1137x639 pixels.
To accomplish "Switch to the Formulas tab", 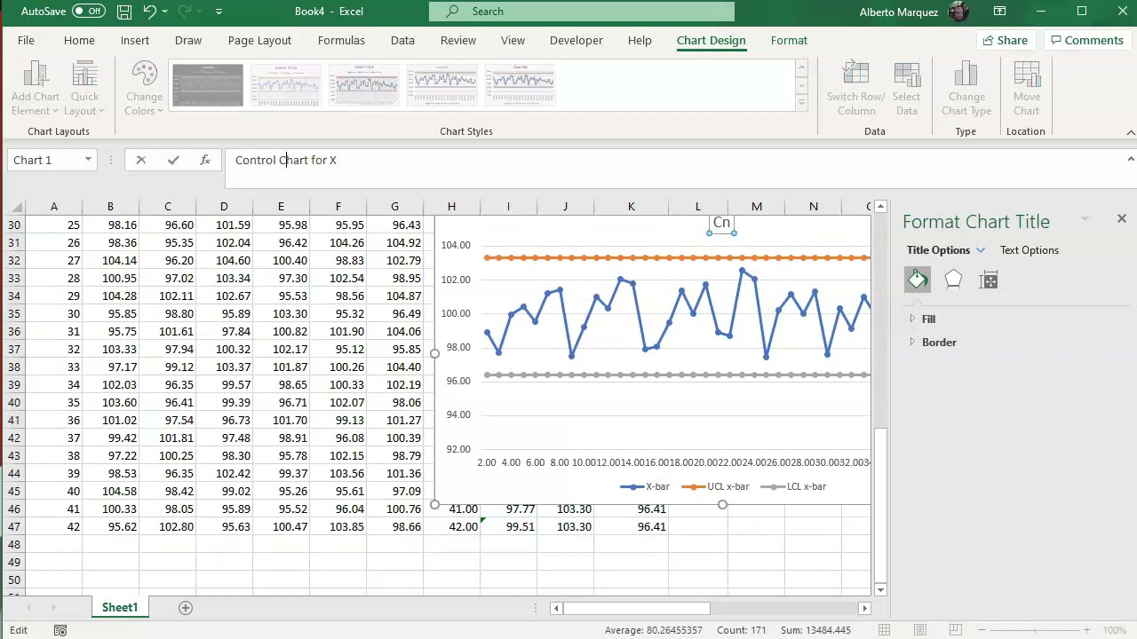I will click(x=341, y=40).
